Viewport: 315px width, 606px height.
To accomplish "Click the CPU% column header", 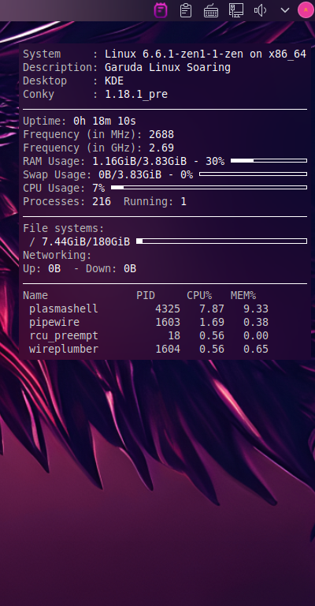I will point(199,296).
